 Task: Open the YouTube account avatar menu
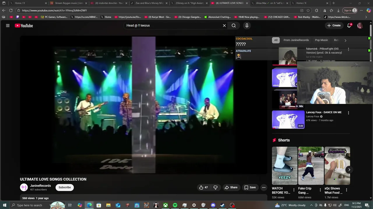pos(360,26)
